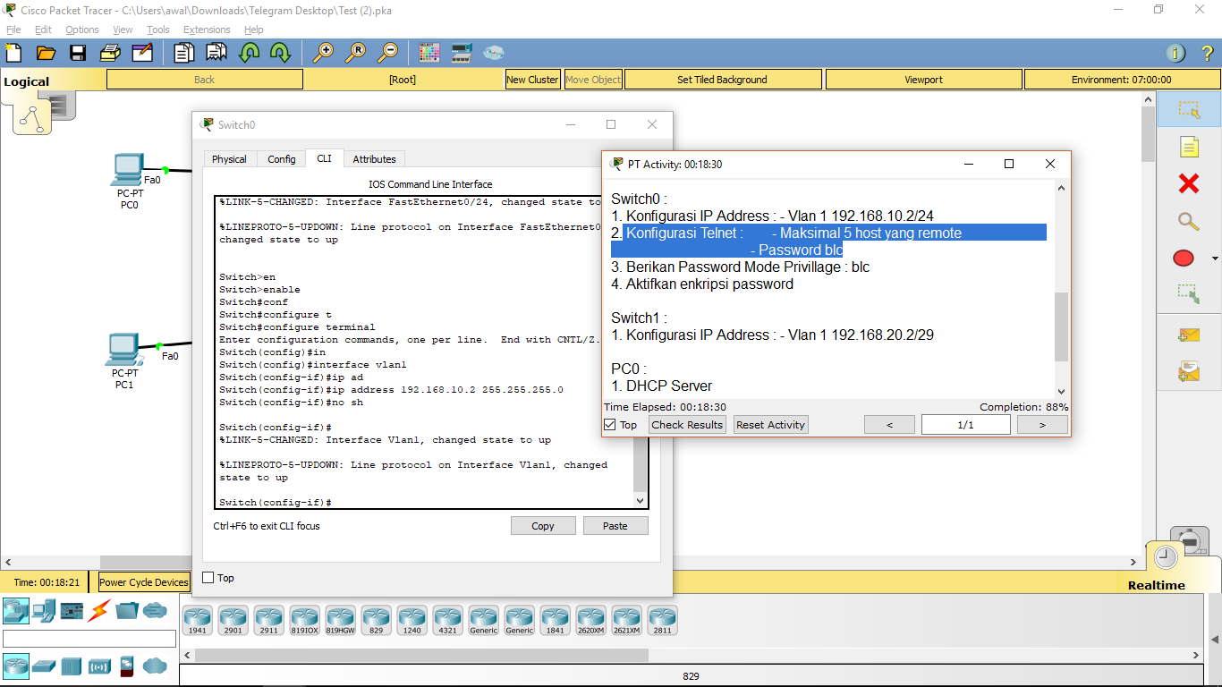The image size is (1222, 687).
Task: Click the Viewport button
Action: click(x=923, y=80)
